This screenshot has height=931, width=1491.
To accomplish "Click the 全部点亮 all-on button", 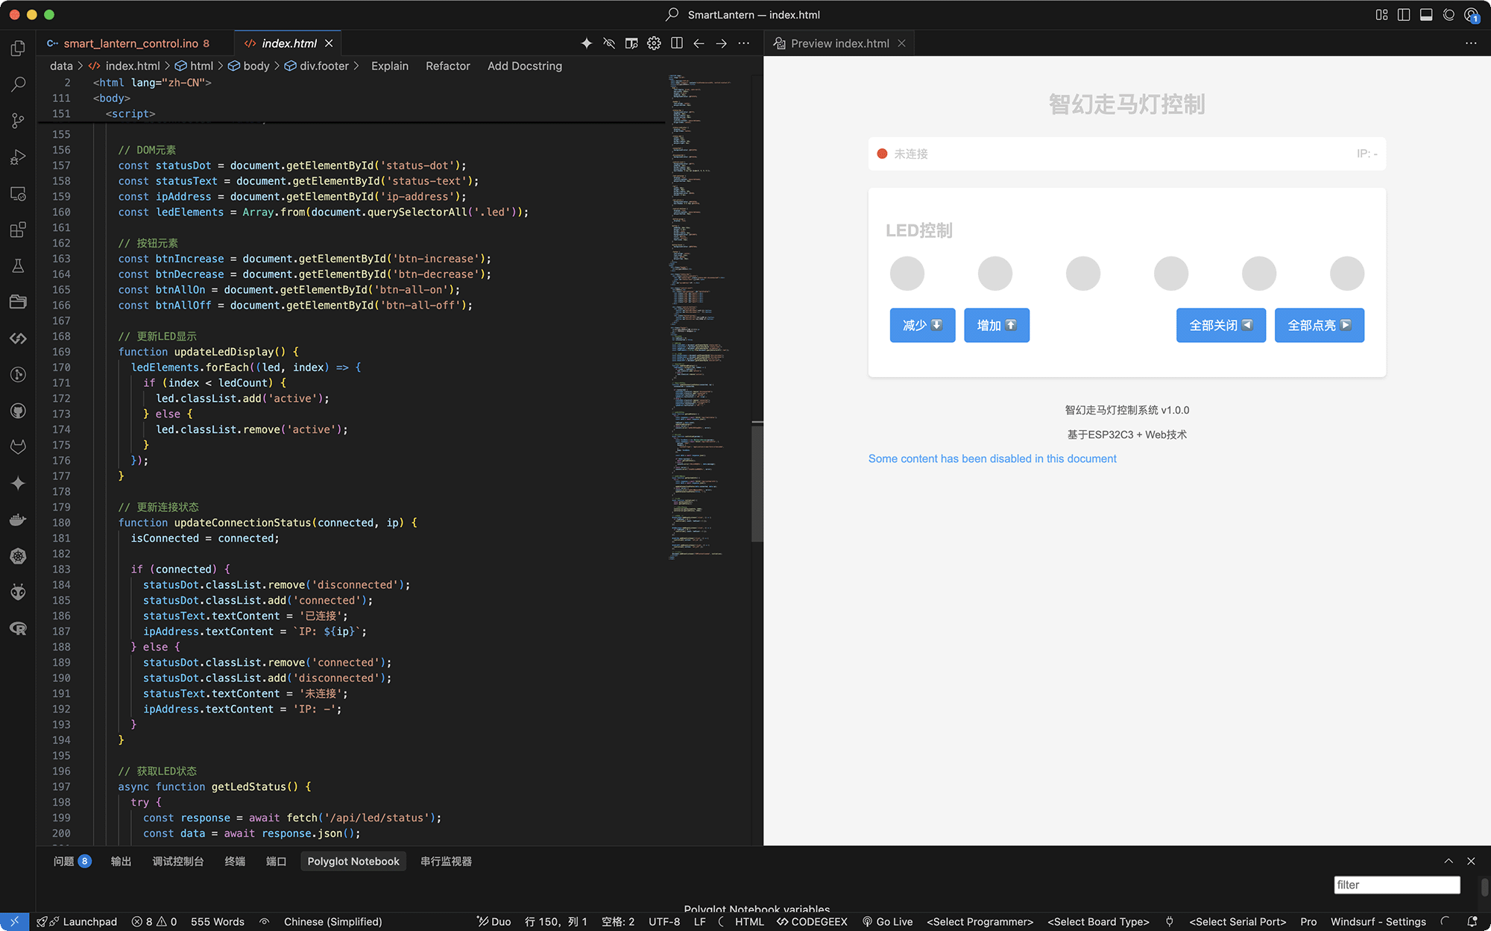I will pyautogui.click(x=1320, y=325).
